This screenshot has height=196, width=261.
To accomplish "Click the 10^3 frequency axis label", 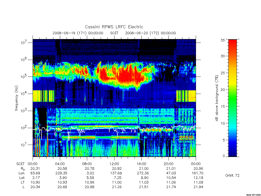I will tap(23, 111).
